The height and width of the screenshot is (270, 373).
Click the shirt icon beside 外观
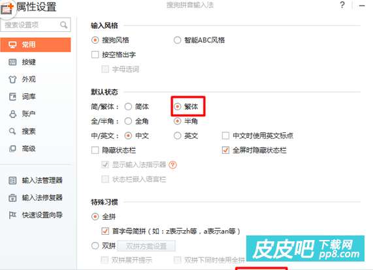12,80
